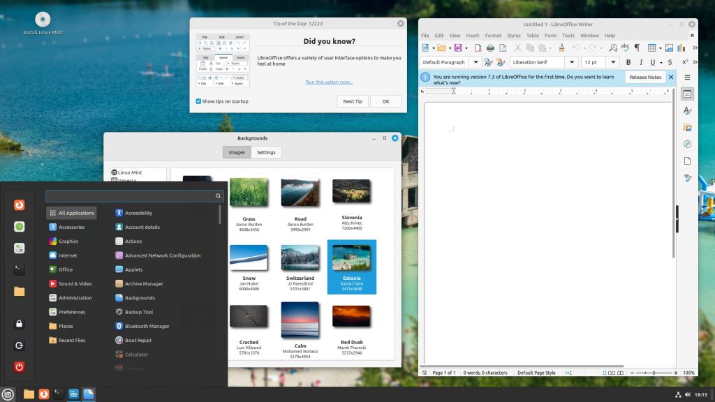Viewport: 715px width, 402px height.
Task: Click the Insert Image toolbar icon
Action: point(669,48)
